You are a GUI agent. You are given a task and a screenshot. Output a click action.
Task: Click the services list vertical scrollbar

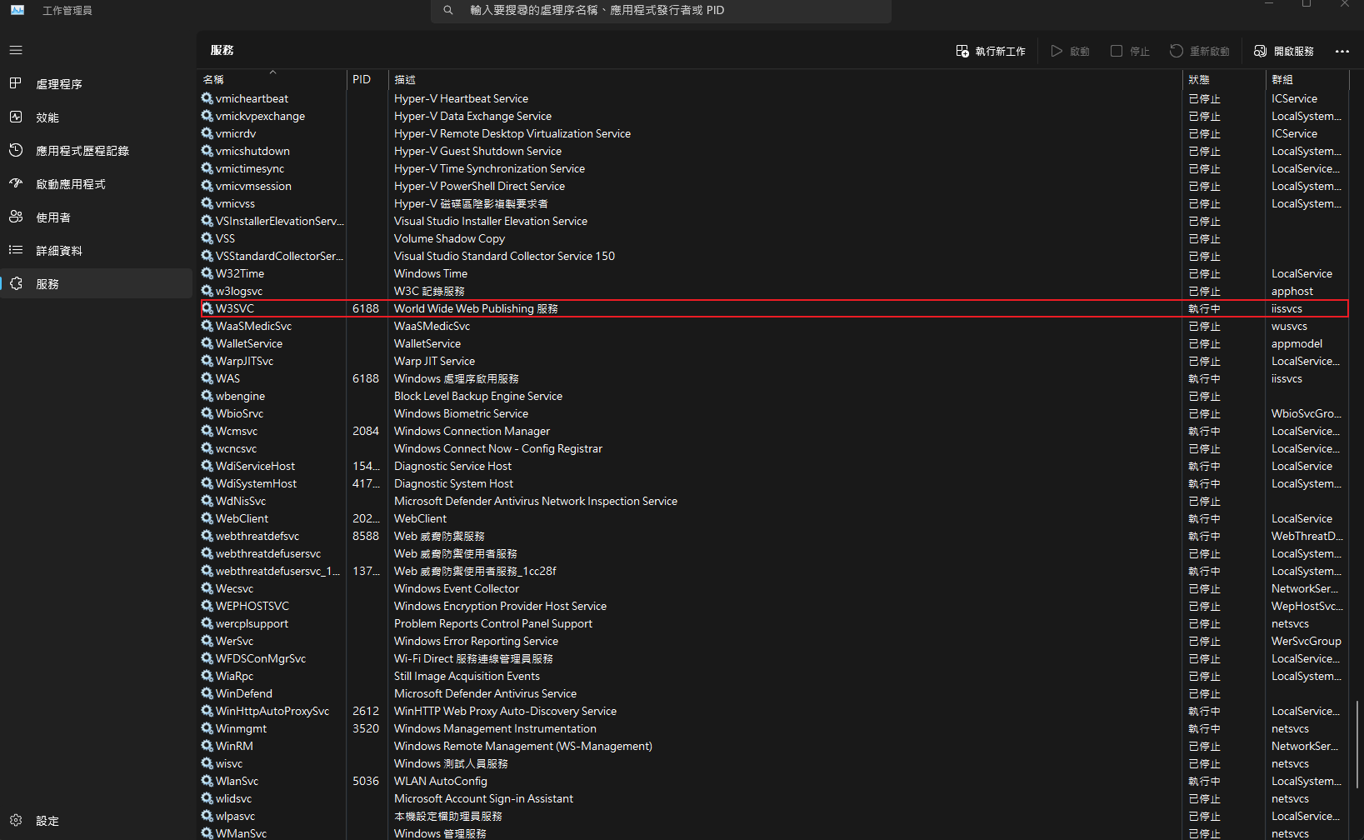pyautogui.click(x=1357, y=743)
